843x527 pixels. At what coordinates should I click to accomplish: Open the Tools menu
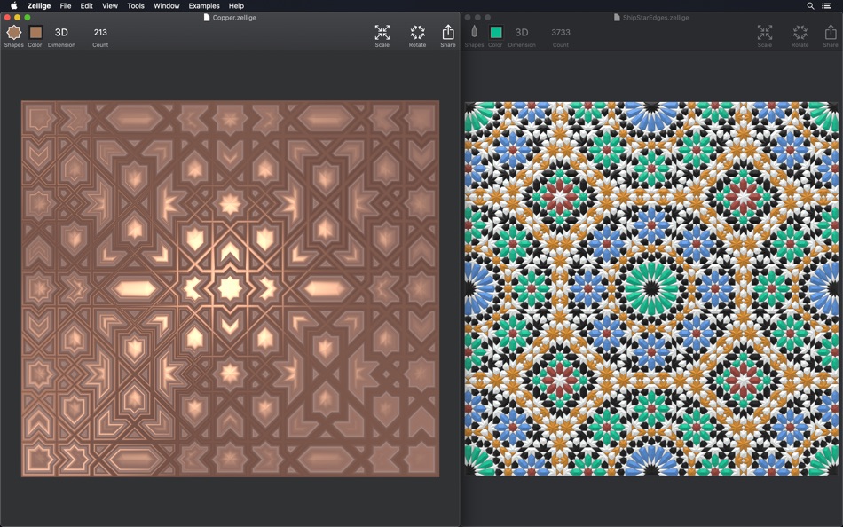click(136, 6)
